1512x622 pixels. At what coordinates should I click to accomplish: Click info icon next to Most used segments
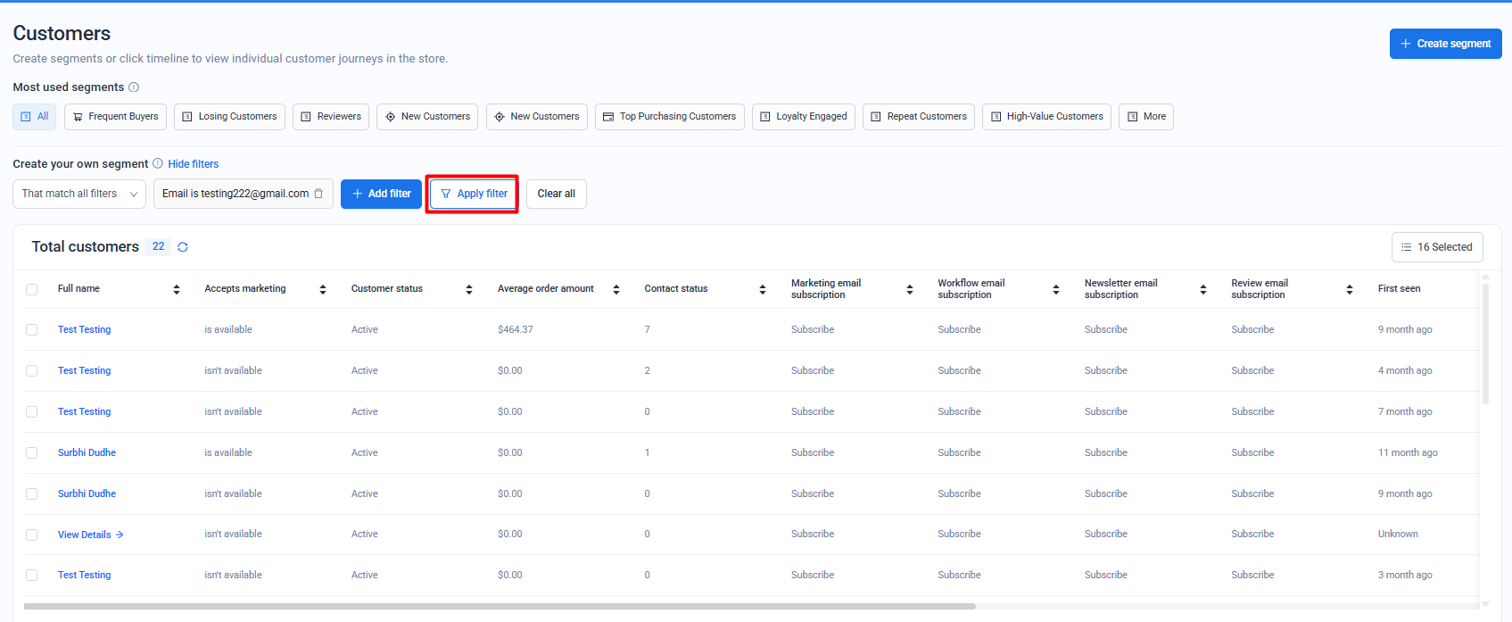(x=134, y=87)
